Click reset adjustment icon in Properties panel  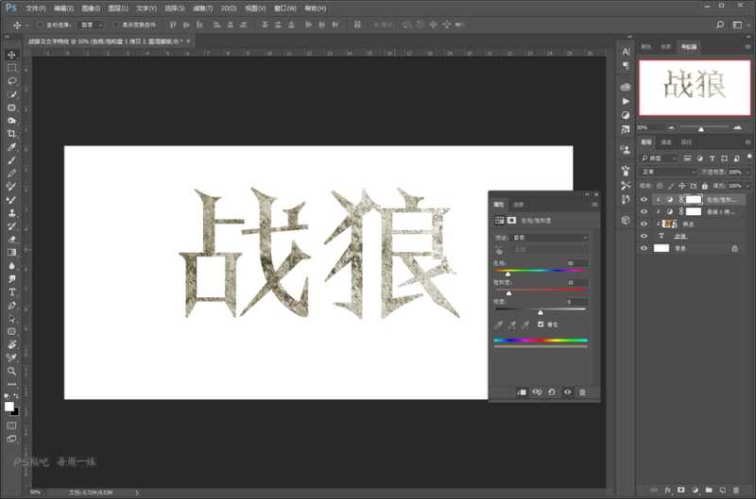pos(552,391)
